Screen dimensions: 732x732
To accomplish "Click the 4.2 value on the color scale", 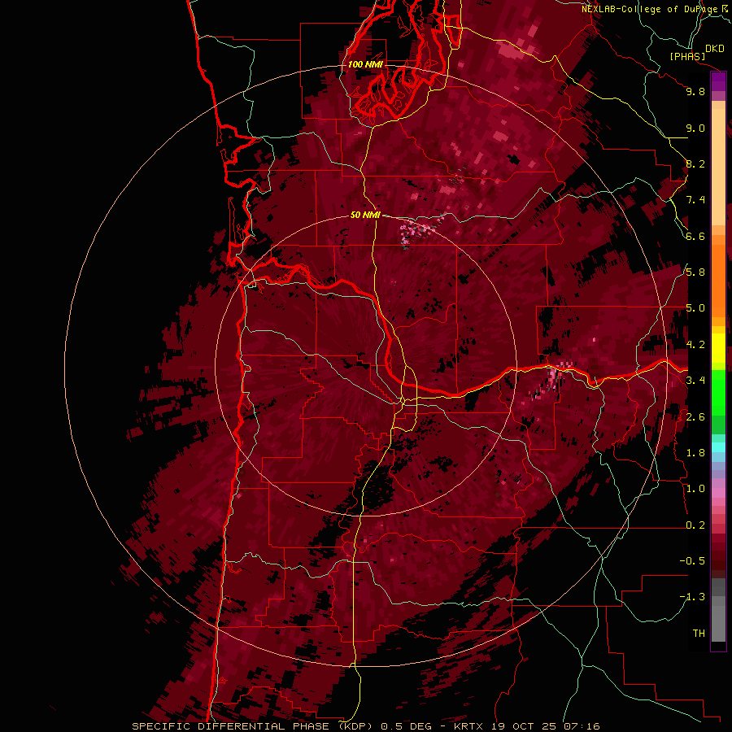I will click(x=695, y=345).
